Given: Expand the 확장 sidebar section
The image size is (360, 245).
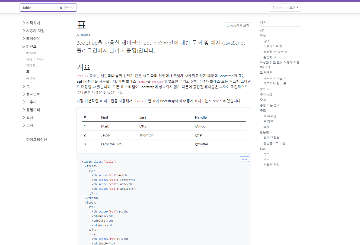Looking at the screenshot, I should click(x=28, y=117).
